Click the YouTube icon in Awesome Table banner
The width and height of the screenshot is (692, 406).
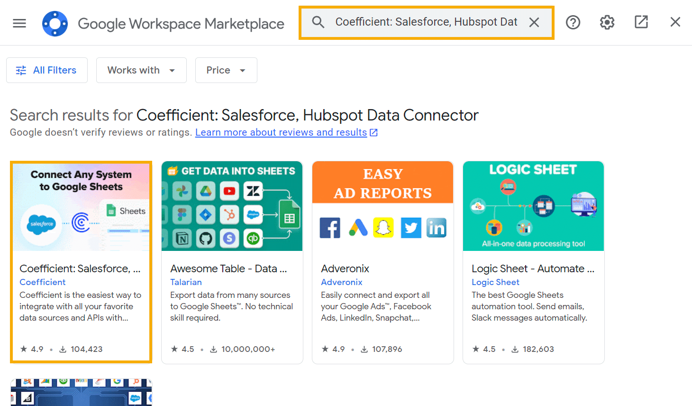coord(229,191)
